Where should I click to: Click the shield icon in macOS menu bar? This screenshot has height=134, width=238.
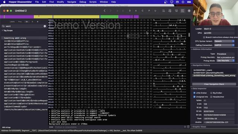pyautogui.click(x=171, y=2)
